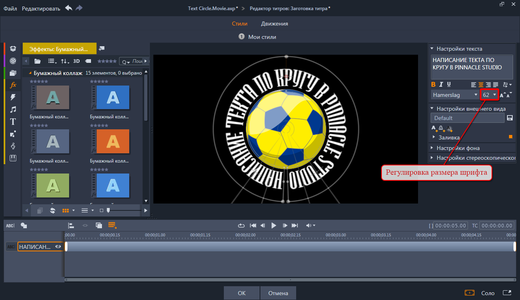Add an edge layer (outlined A+ icon)
Viewport: 520px width, 300px height.
[x=442, y=129]
